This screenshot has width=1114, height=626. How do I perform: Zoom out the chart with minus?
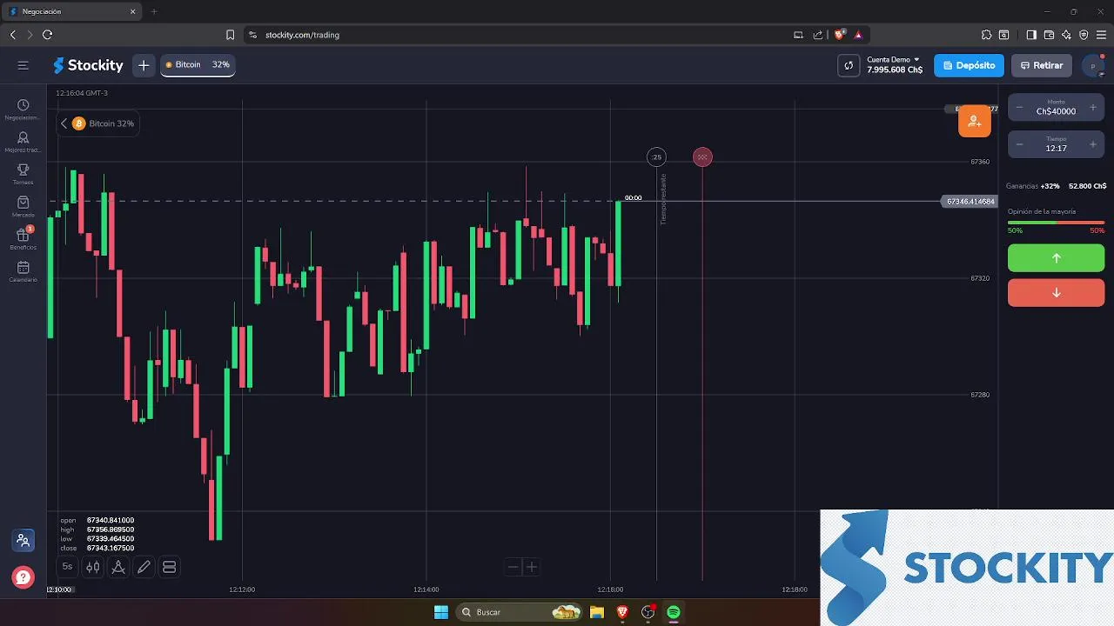513,567
